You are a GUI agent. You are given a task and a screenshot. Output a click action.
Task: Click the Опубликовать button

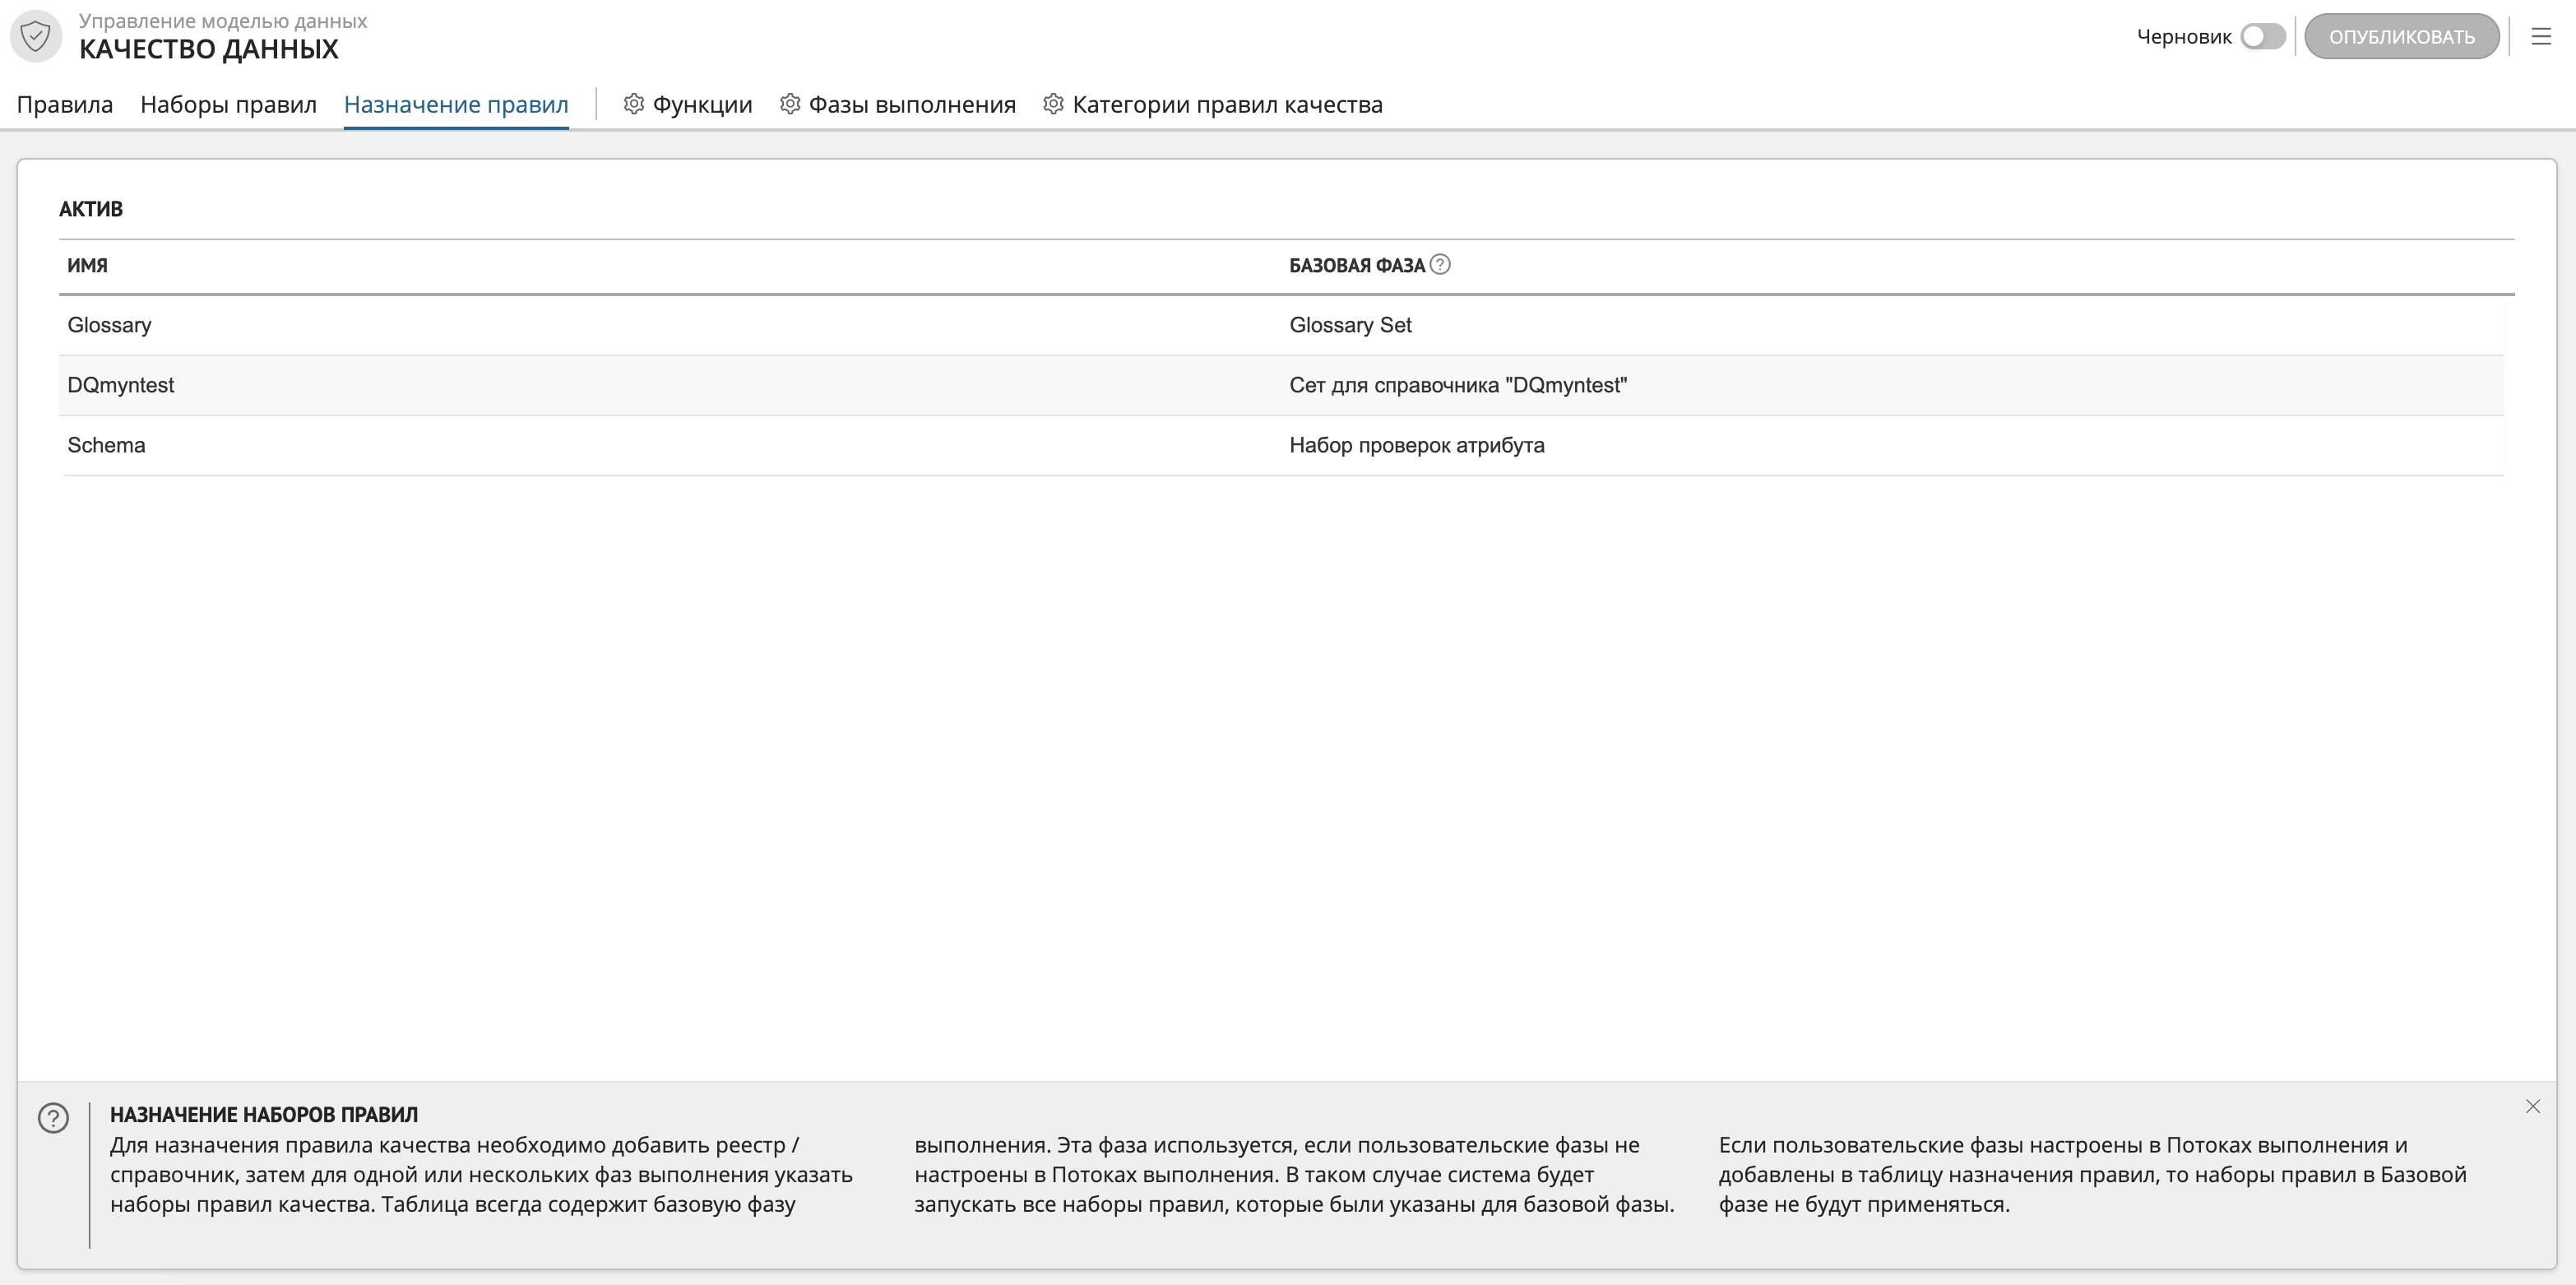coord(2402,37)
